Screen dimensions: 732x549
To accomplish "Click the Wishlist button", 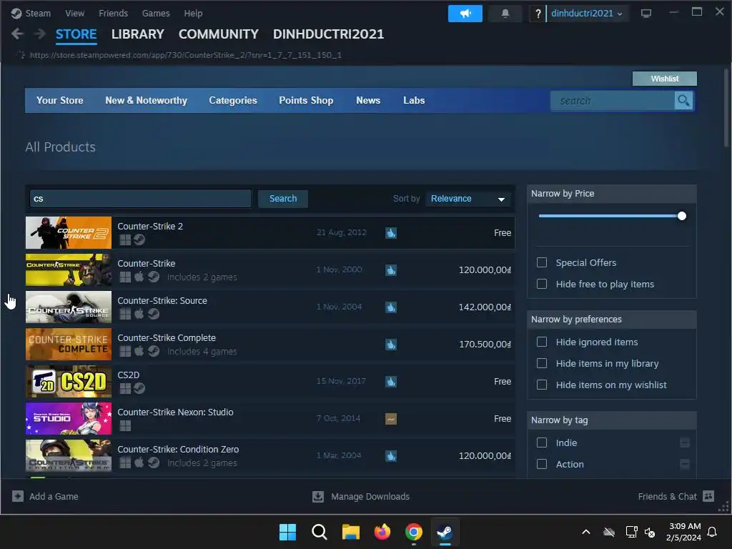I will pos(664,79).
